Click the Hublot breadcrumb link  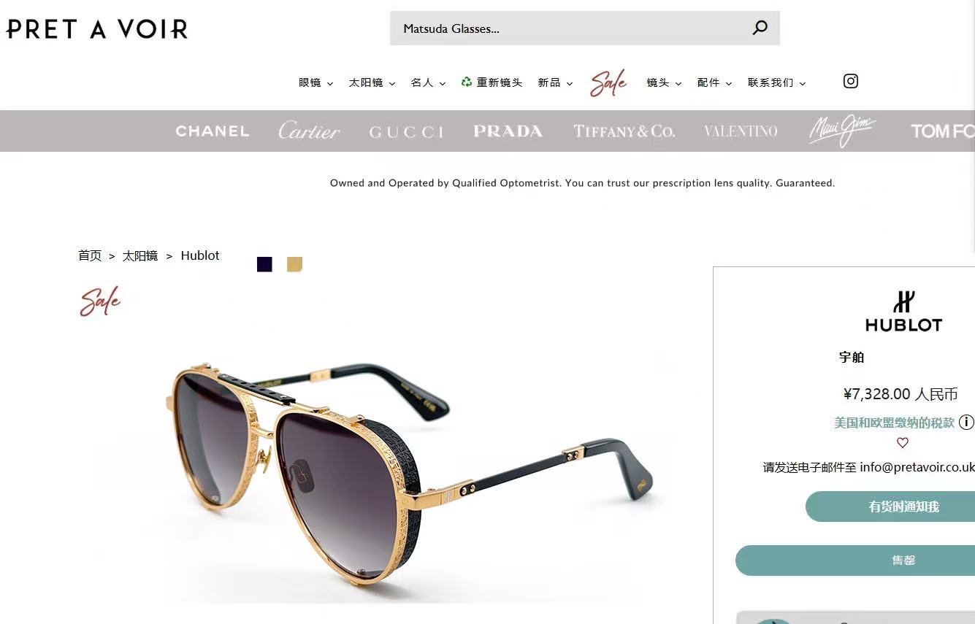tap(200, 255)
